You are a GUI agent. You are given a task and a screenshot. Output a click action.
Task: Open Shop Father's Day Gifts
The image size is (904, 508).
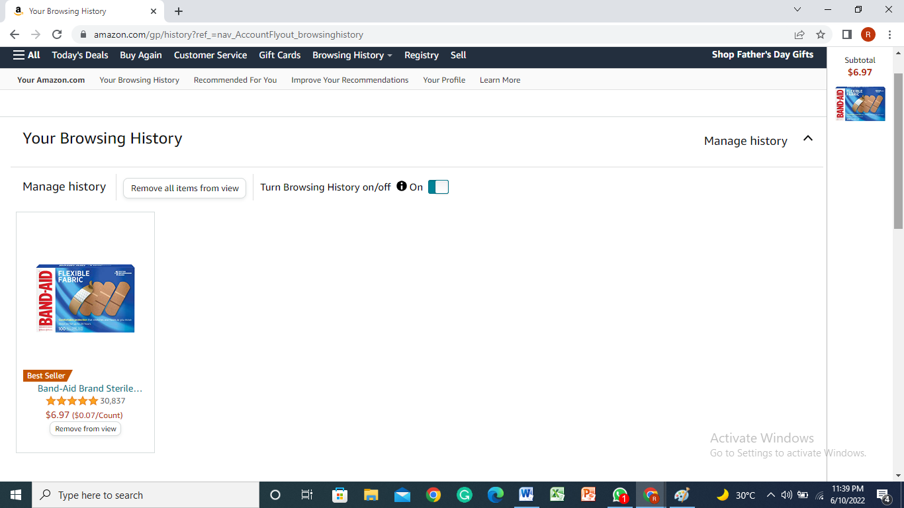tap(762, 55)
